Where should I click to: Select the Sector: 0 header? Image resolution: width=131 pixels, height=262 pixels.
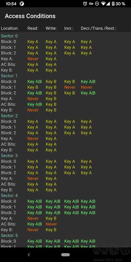point(9,36)
